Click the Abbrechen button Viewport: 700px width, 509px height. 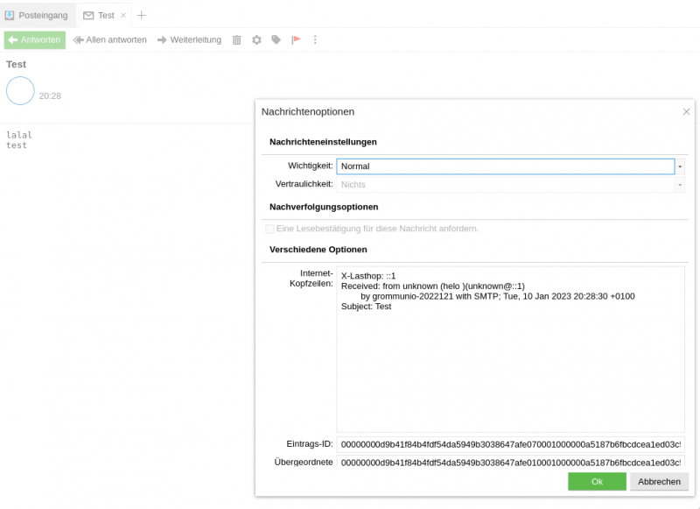659,482
